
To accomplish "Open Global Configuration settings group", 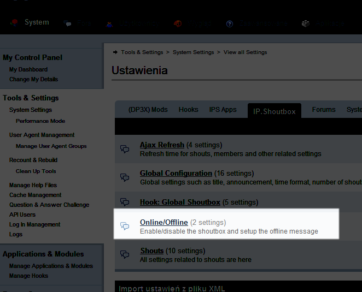I will click(176, 173).
